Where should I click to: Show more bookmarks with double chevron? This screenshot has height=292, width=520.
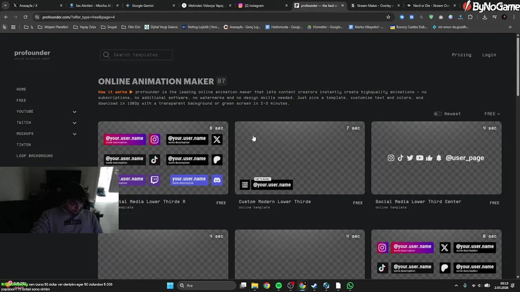(x=510, y=27)
